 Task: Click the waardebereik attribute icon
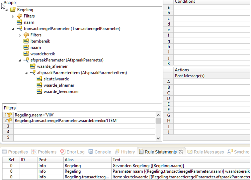pos(26,54)
